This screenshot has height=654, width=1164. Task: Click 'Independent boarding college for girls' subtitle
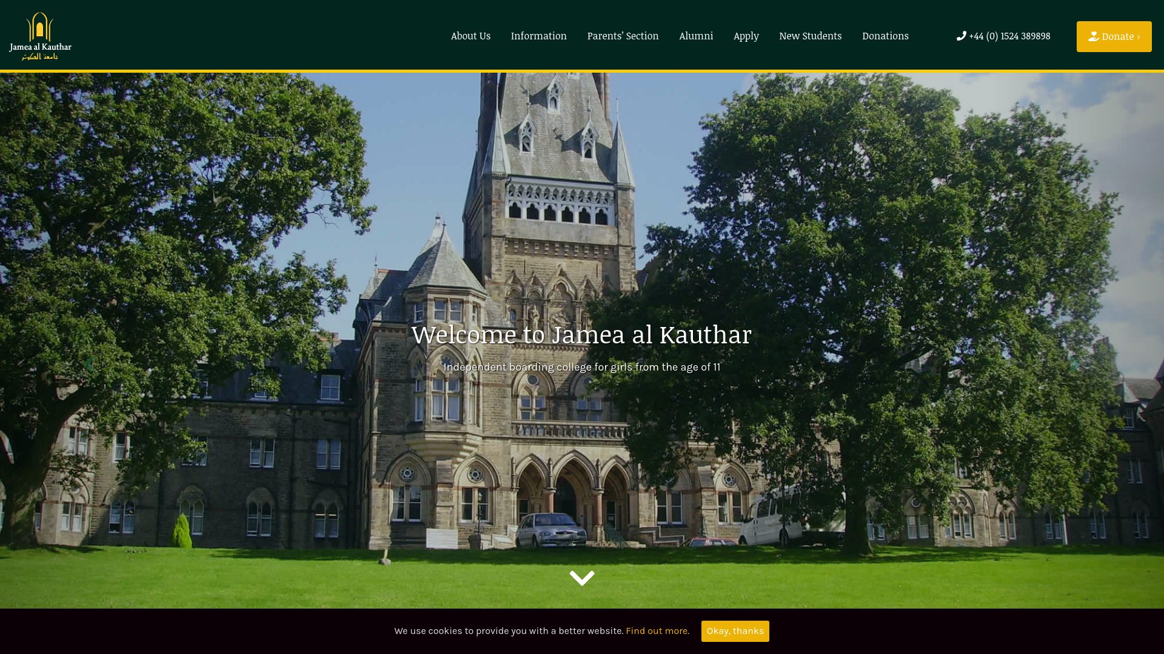582,367
